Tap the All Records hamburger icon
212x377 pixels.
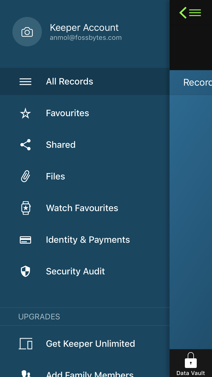25,82
